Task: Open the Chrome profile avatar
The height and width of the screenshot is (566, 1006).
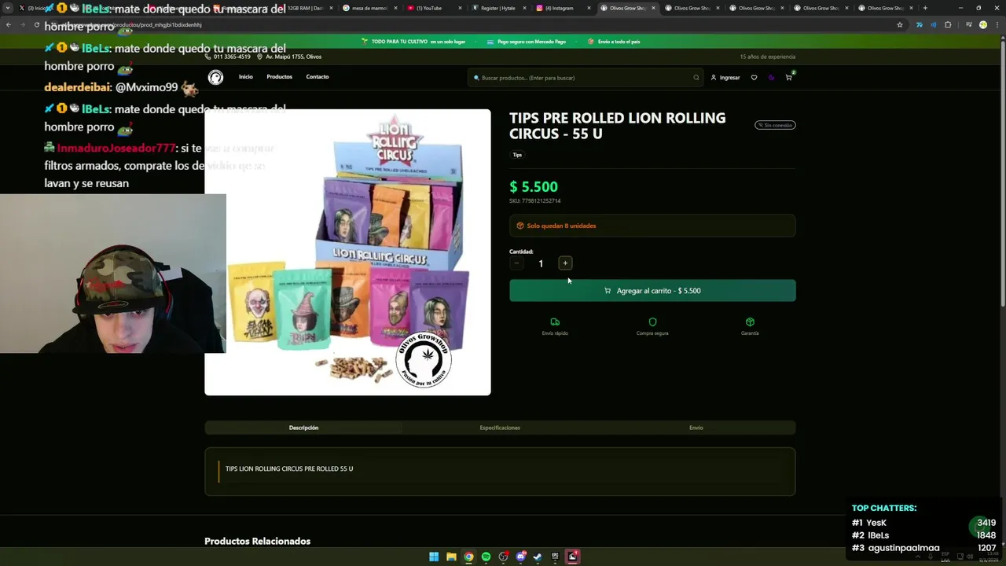Action: 983,24
